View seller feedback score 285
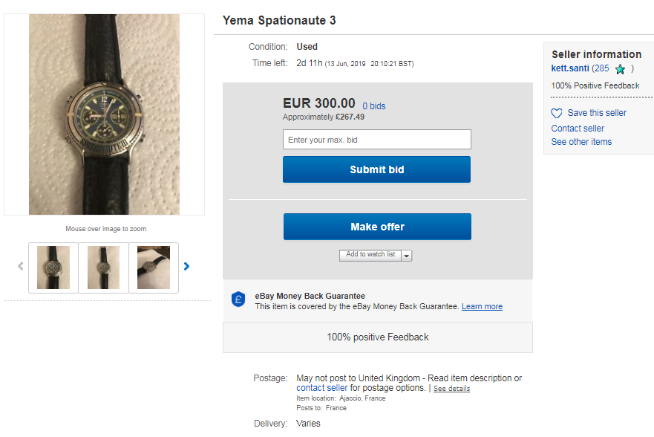The image size is (654, 437). [601, 68]
